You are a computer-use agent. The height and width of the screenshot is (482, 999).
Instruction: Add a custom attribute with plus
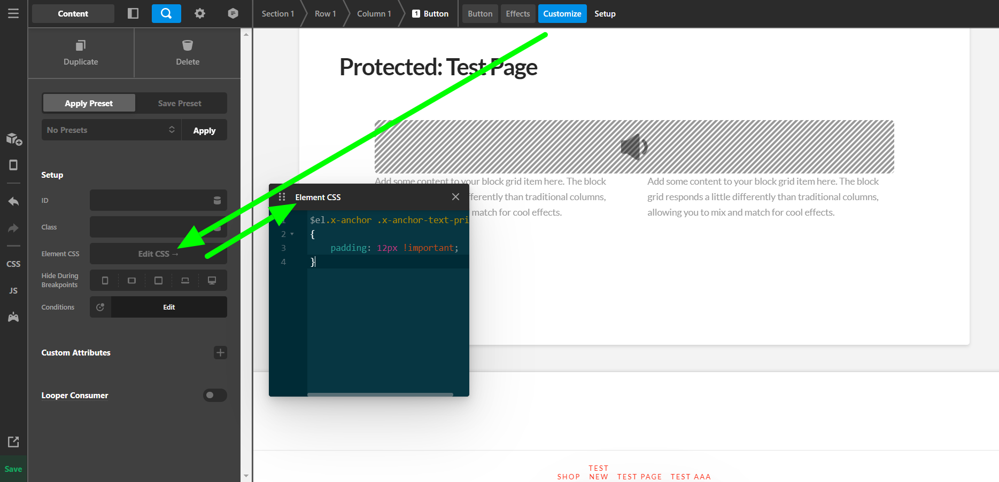[x=220, y=352]
